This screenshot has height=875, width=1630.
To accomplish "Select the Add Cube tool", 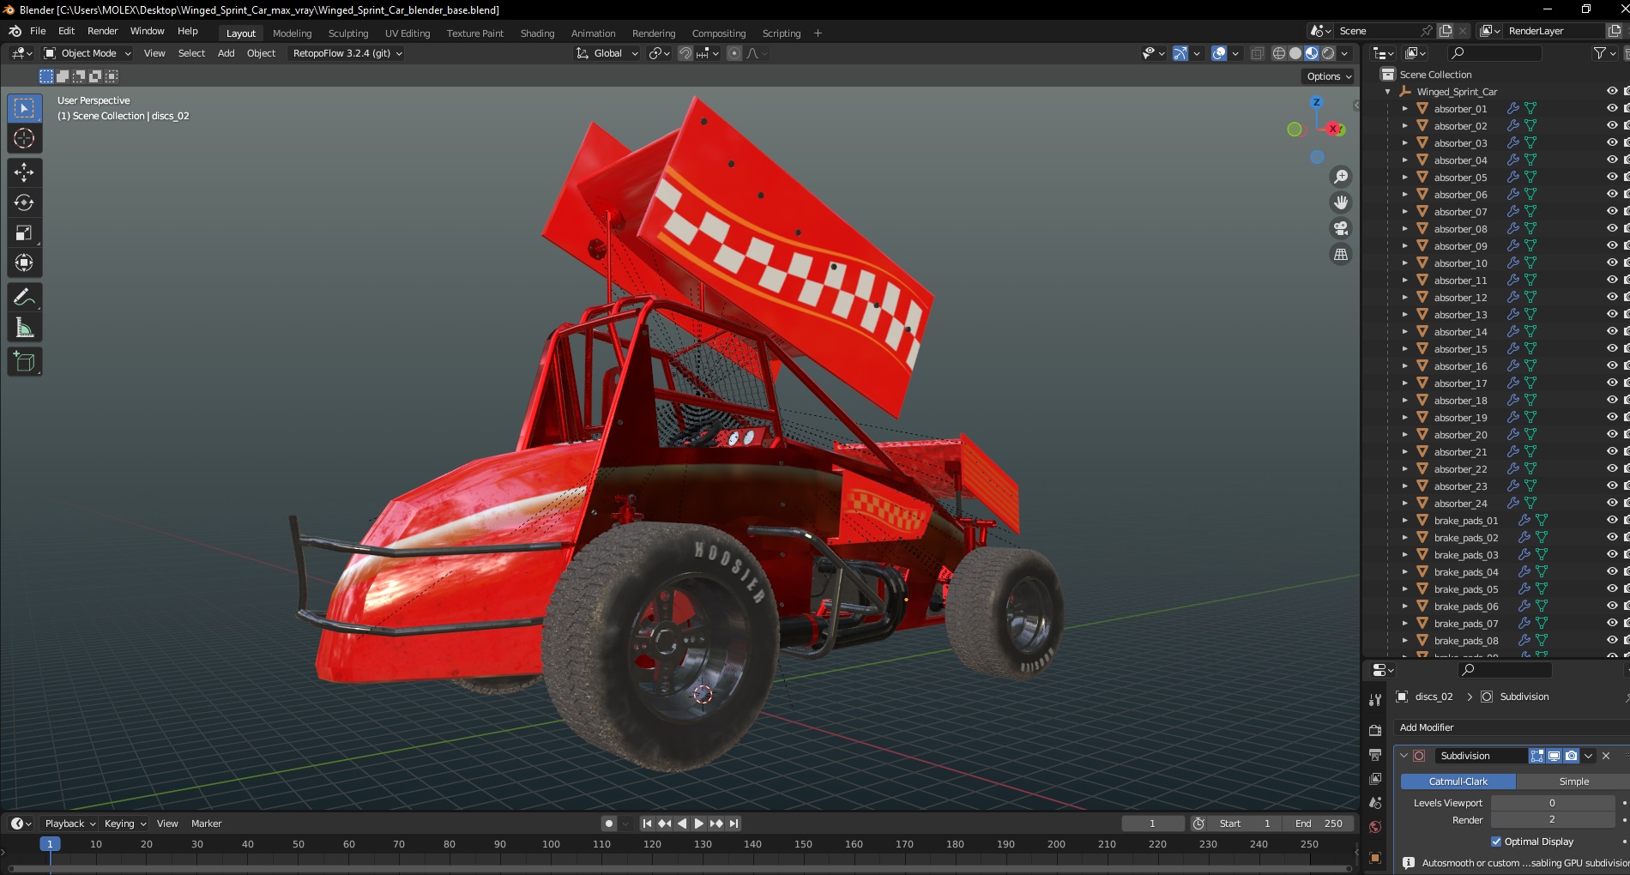I will pyautogui.click(x=24, y=362).
